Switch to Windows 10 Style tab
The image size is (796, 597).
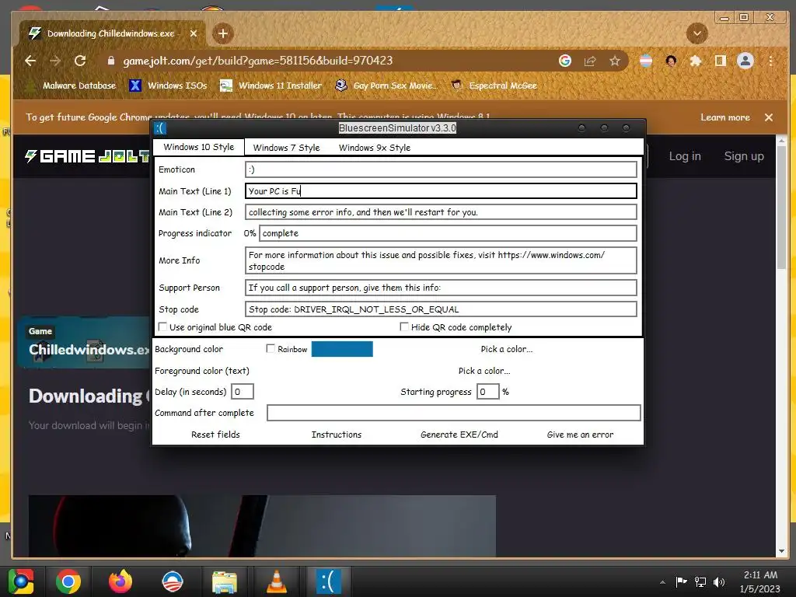[198, 147]
